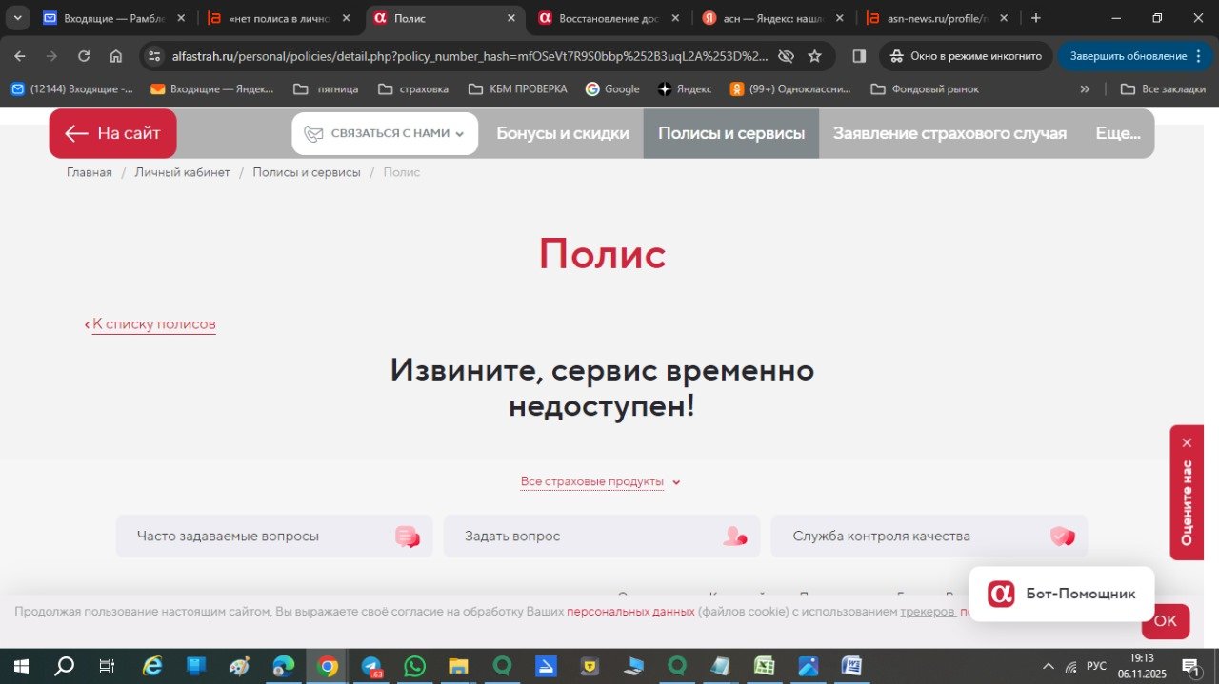
Task: Open the Еще... navigation menu
Action: [x=1117, y=134]
